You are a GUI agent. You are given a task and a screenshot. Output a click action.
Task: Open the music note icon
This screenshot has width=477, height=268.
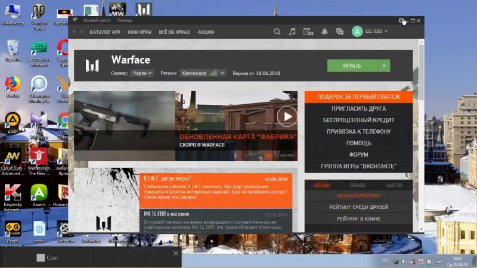pyautogui.click(x=292, y=32)
